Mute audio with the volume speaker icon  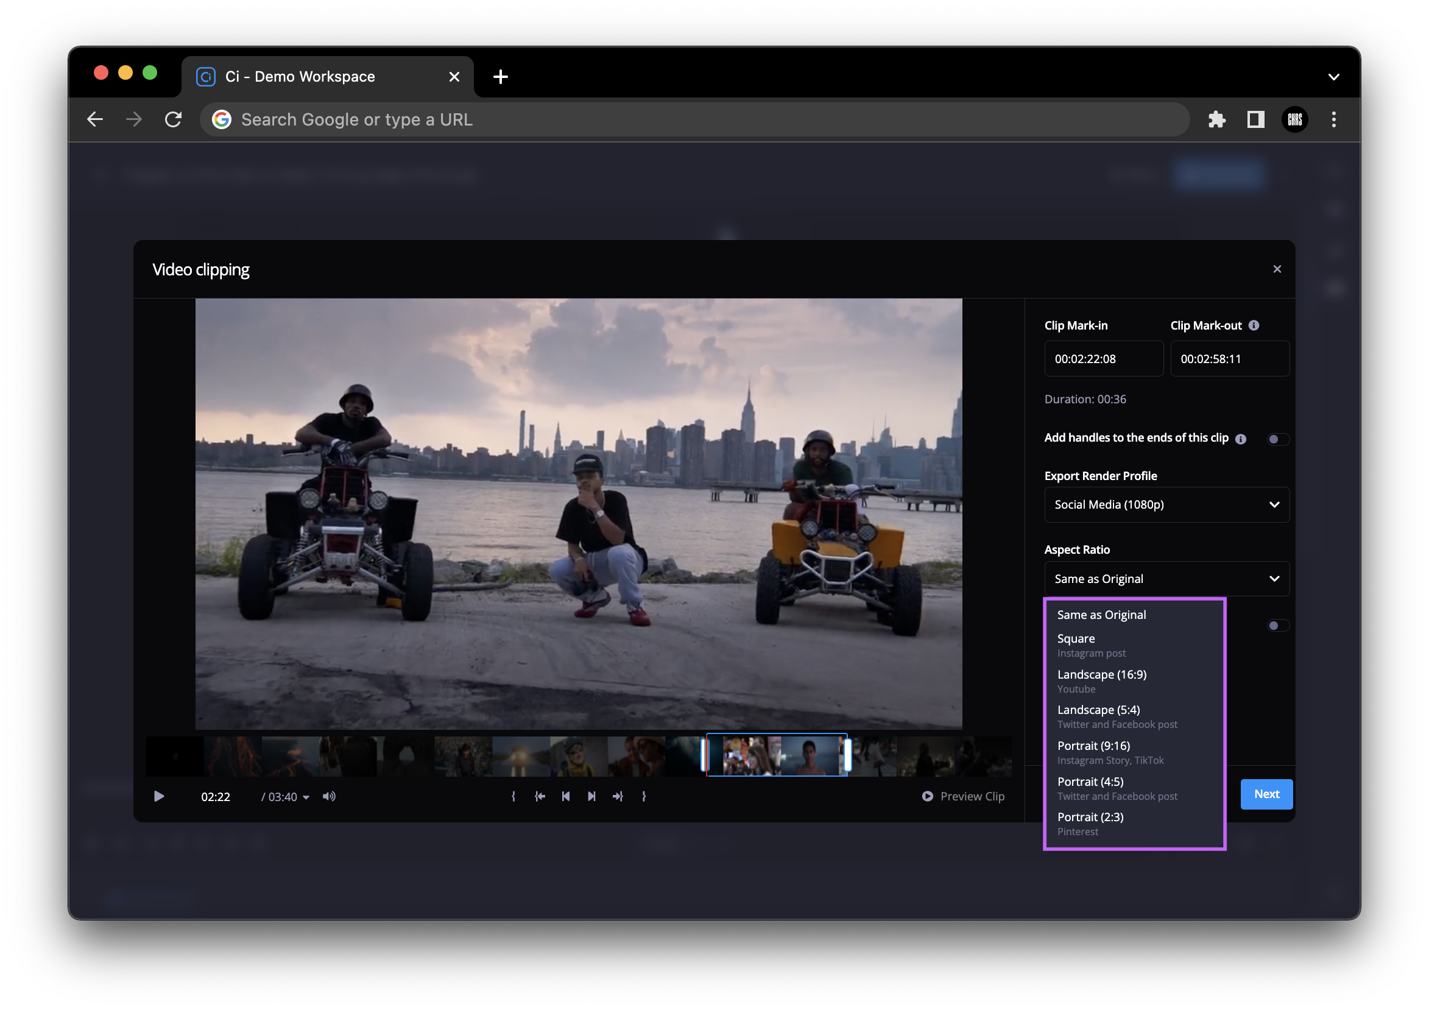(330, 796)
